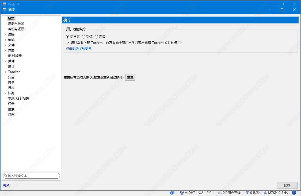Click the 点击此处了解更多 link
The width and height of the screenshot is (301, 196).
[79, 49]
